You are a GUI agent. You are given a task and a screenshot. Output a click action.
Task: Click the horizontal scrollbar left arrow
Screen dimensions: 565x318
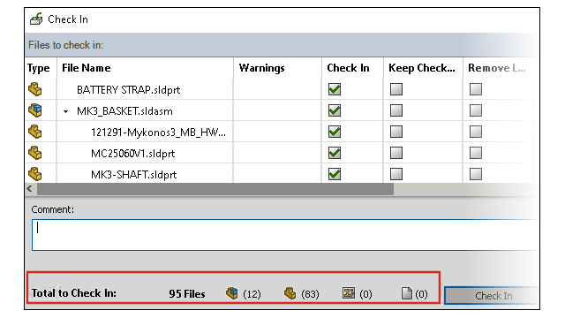coord(30,188)
